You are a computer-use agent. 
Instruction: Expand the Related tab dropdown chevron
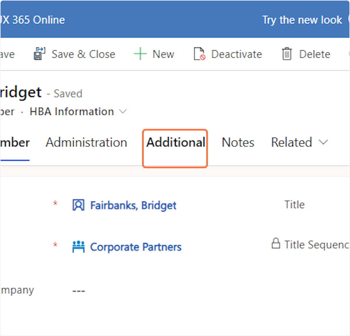323,142
